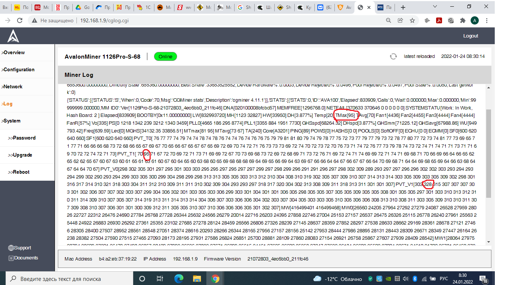Screen dimensions: 507x285
Task: Bookmark this page with the star icon
Action: point(412,20)
